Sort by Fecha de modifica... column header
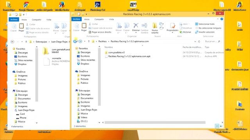This screenshot has width=250, height=140. pos(192,47)
